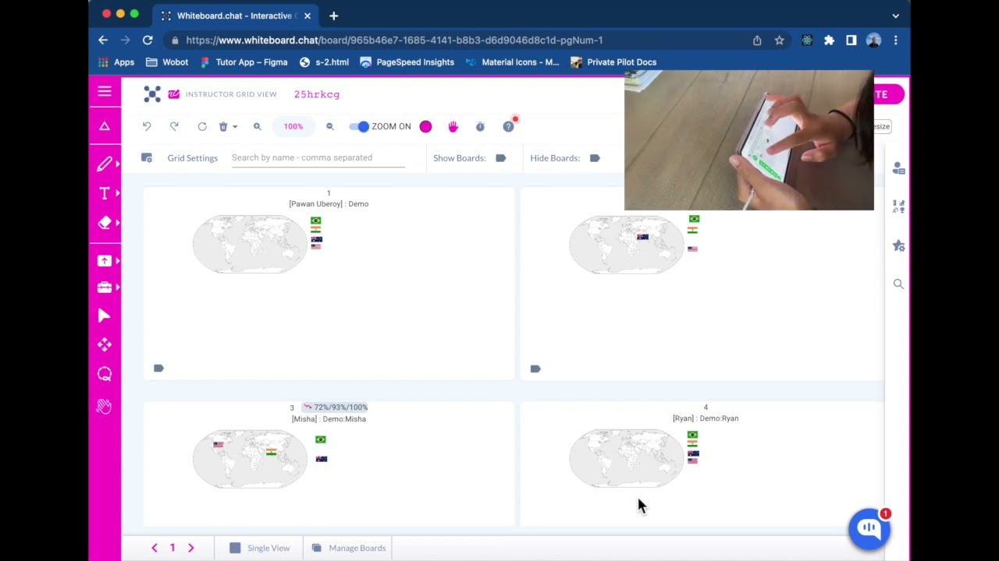The height and width of the screenshot is (561, 999).
Task: Click the Show Boards tag toggle
Action: click(x=501, y=158)
